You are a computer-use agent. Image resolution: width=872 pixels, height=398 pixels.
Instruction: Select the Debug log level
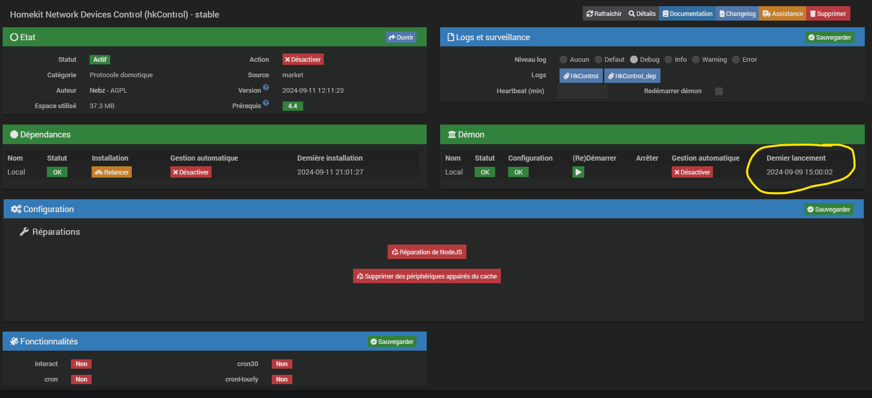634,60
